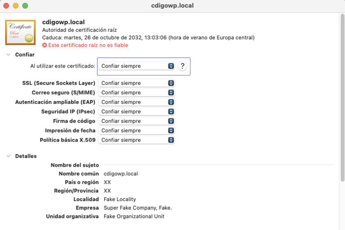Screen dimensions: 345x230
Task: Click the 'cdigowp.local' bold certificate name heading
Action: click(63, 22)
